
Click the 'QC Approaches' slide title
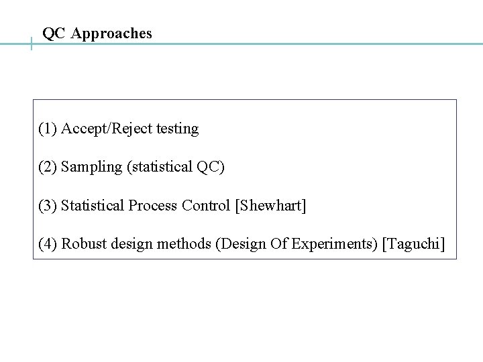click(x=97, y=34)
